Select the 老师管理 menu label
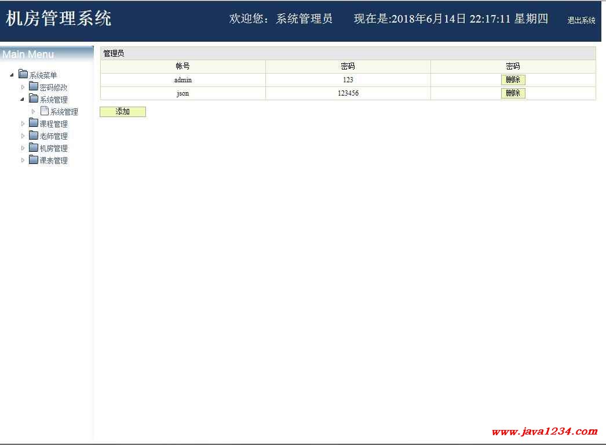 (53, 136)
